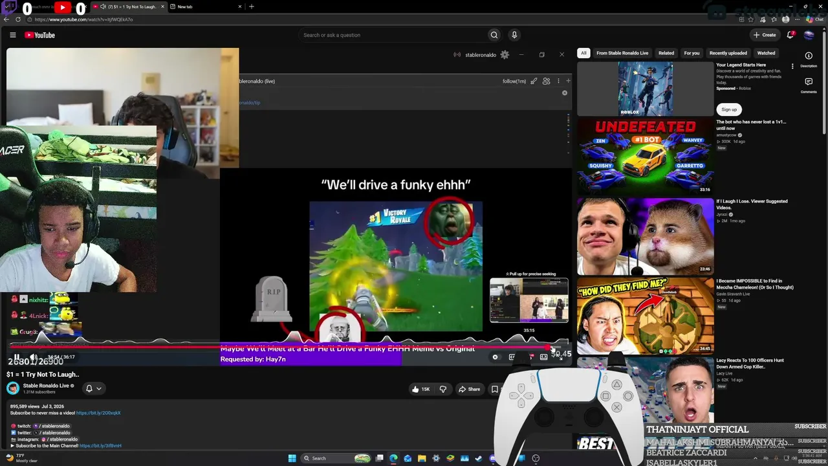
Task: Open the instagram stableronaldo link in description
Action: pyautogui.click(x=59, y=439)
